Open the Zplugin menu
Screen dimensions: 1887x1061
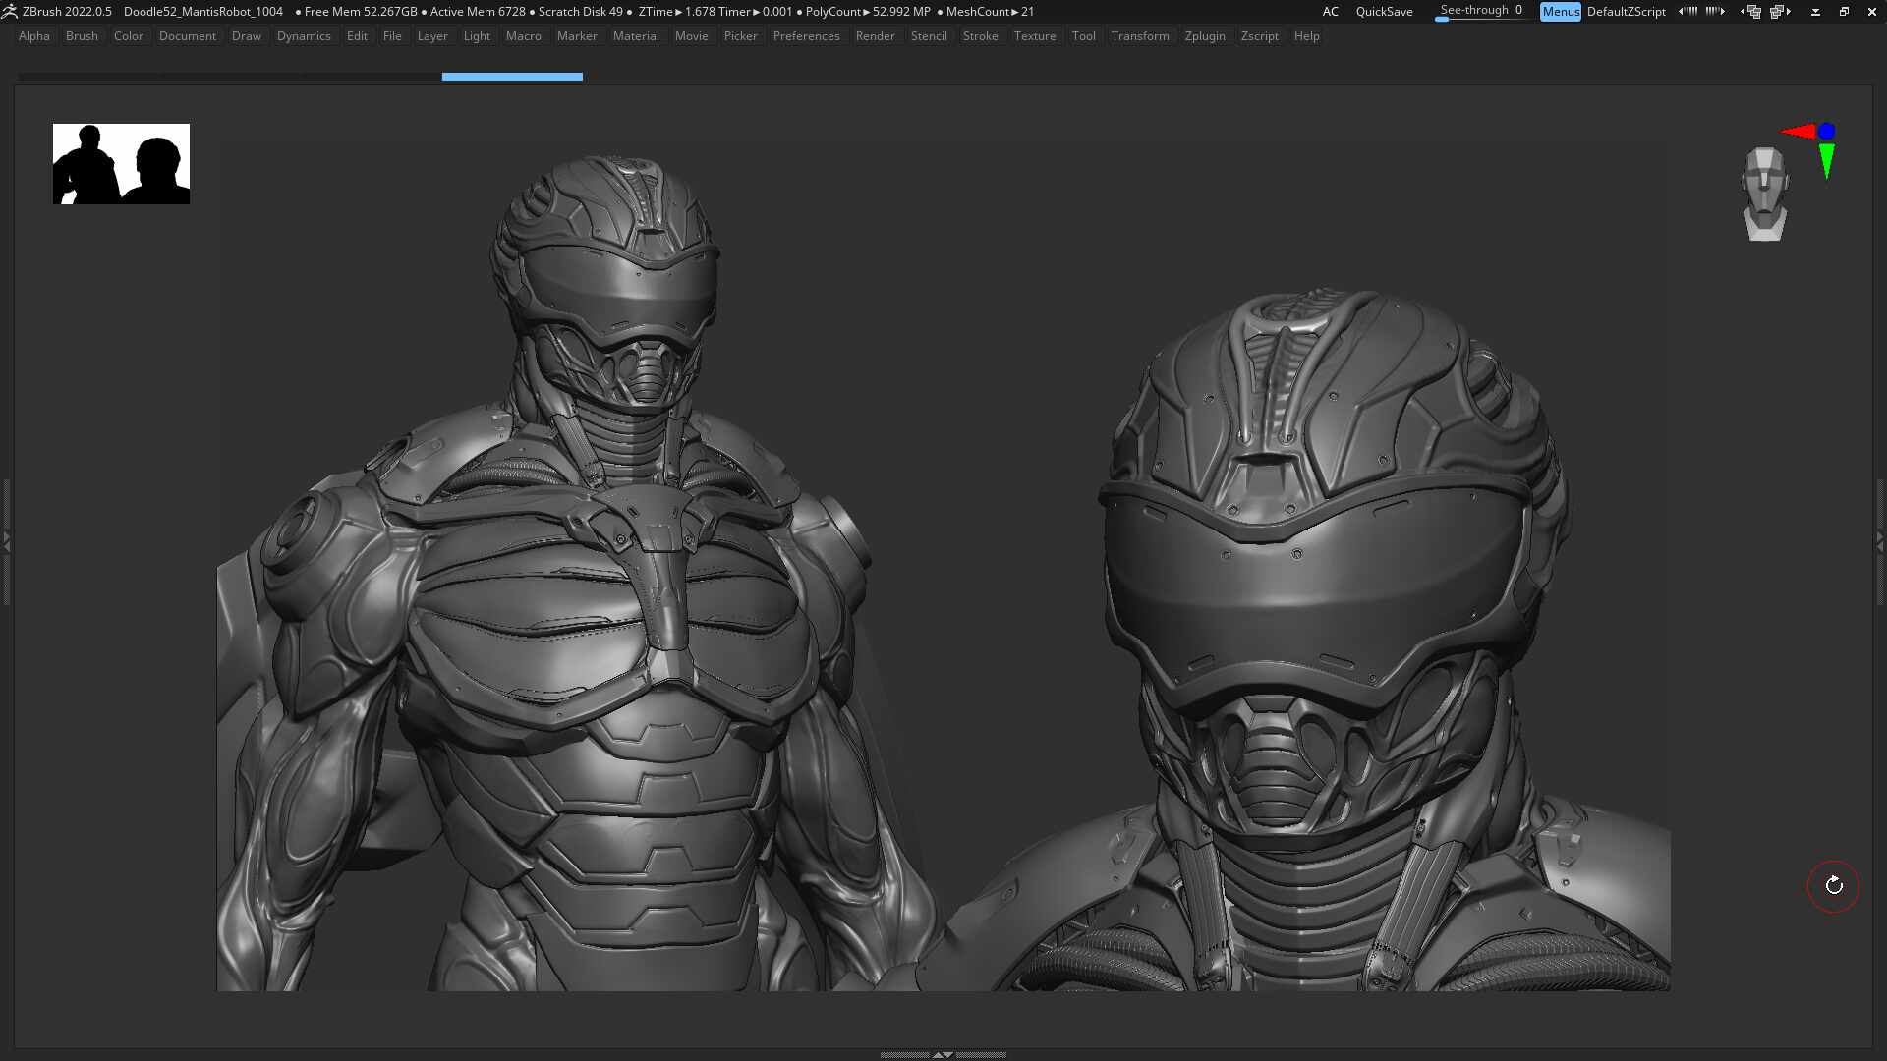1204,36
